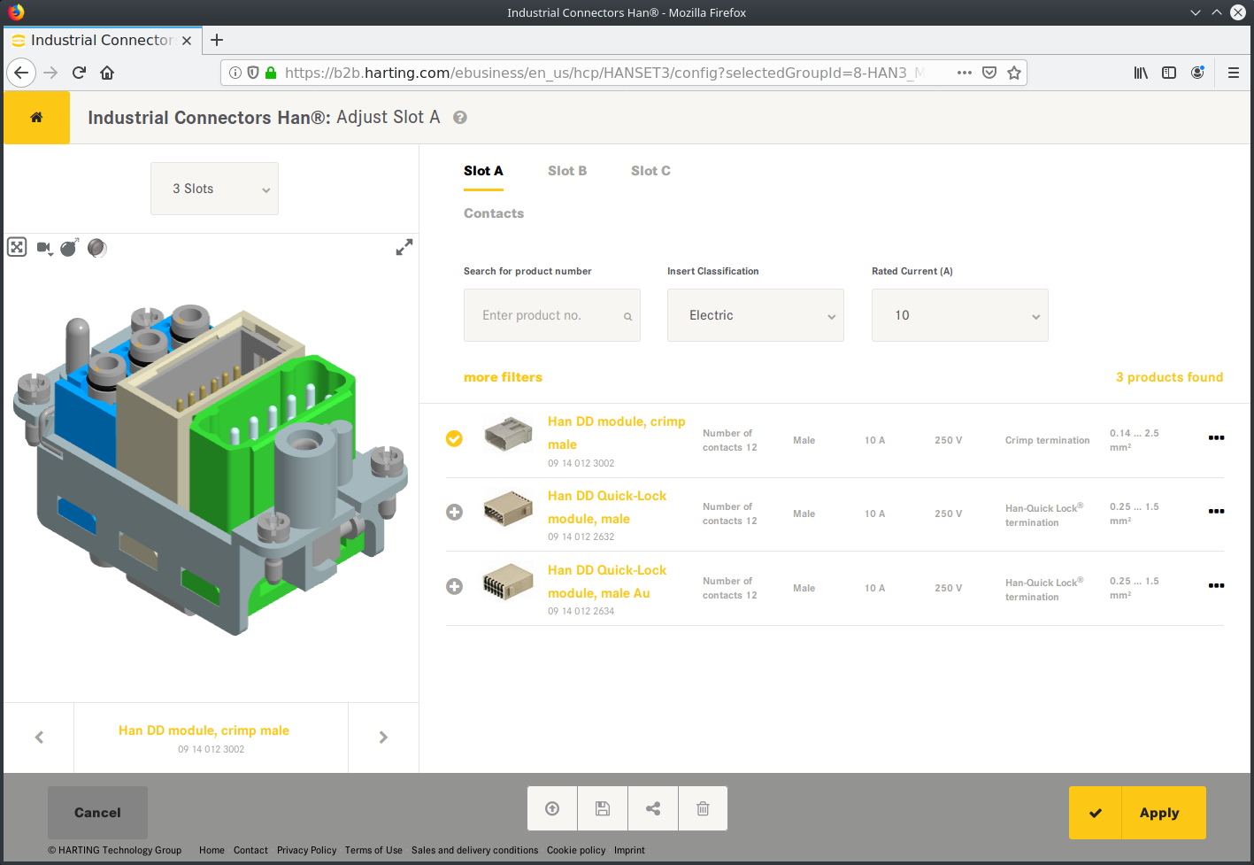Open Firefox hamburger menu
Screen dimensions: 1254x865
point(1233,73)
